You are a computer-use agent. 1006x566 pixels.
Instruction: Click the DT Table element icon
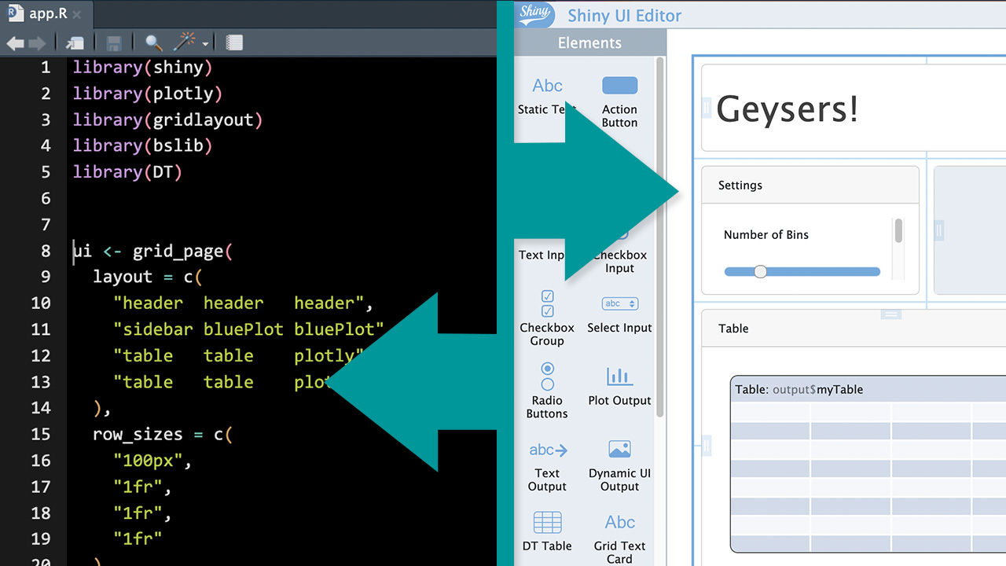coord(547,523)
